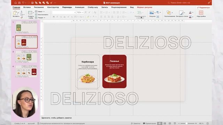The height and width of the screenshot is (125, 223).
Task: Toggle Italic formatting
Action: [57, 17]
